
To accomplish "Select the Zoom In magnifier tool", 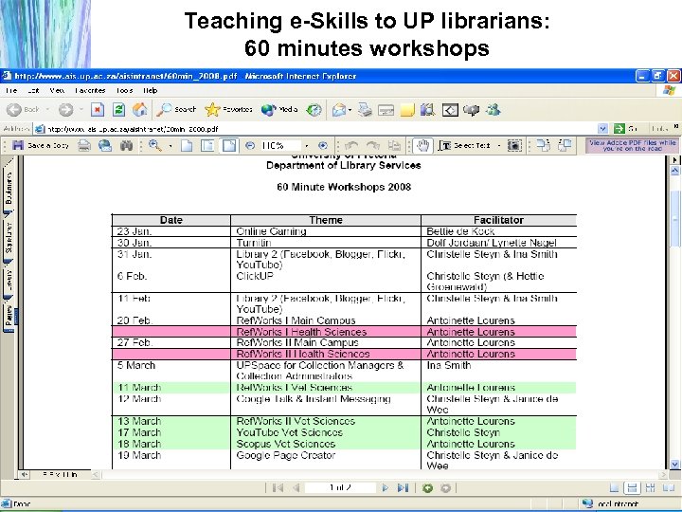I will (154, 145).
